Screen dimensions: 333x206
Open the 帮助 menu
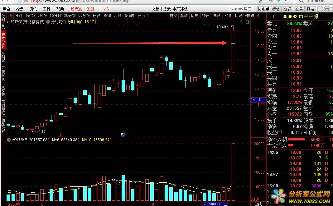(60, 9)
